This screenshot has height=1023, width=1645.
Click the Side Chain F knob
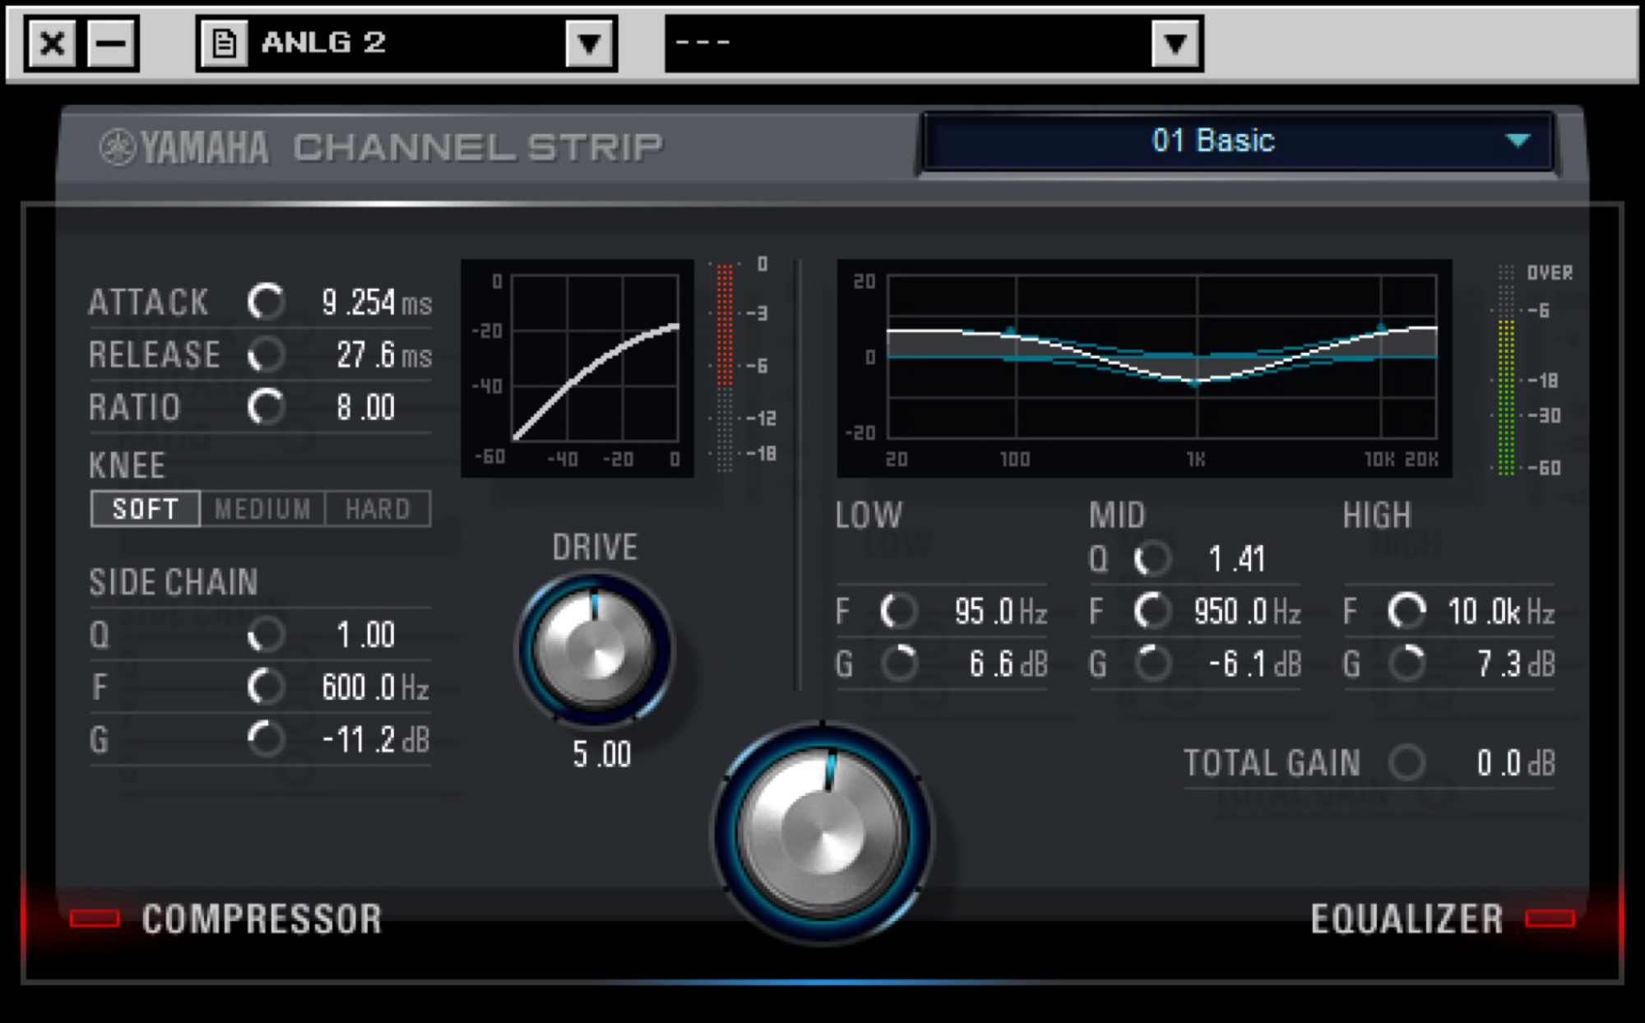[x=266, y=687]
